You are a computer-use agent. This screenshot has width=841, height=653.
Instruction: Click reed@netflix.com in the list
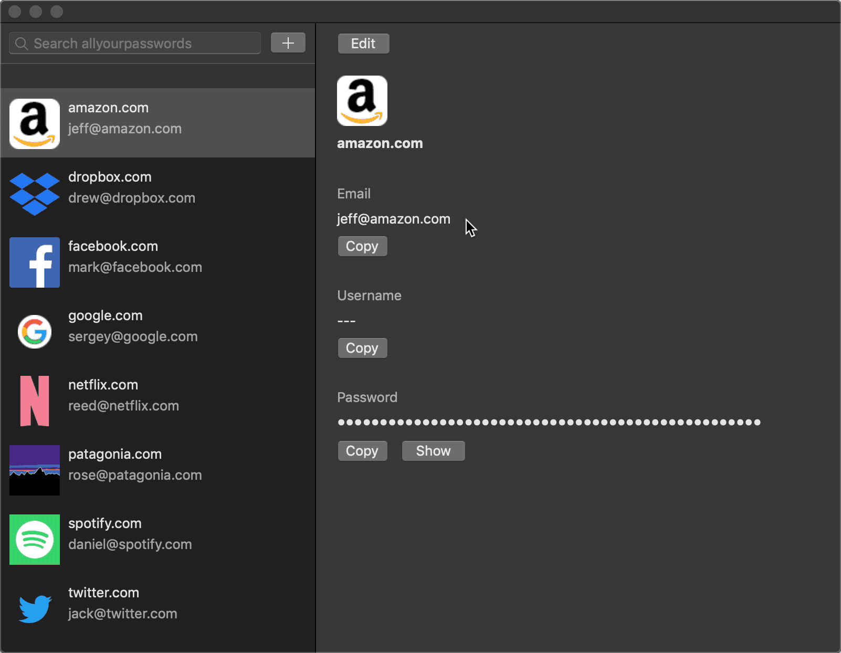click(x=123, y=406)
